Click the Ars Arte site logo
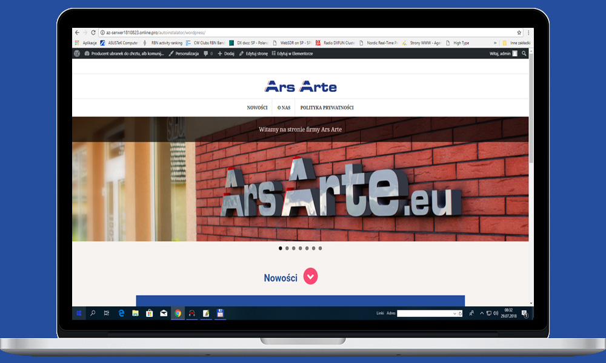 point(301,87)
